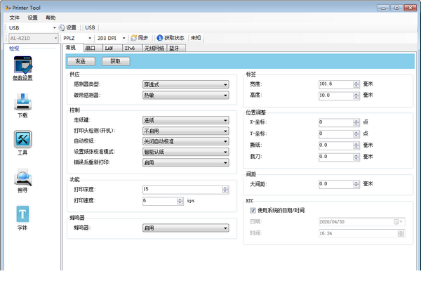
Task: Expand the 蜂鸣器 buzzer dropdown
Action: [186, 228]
